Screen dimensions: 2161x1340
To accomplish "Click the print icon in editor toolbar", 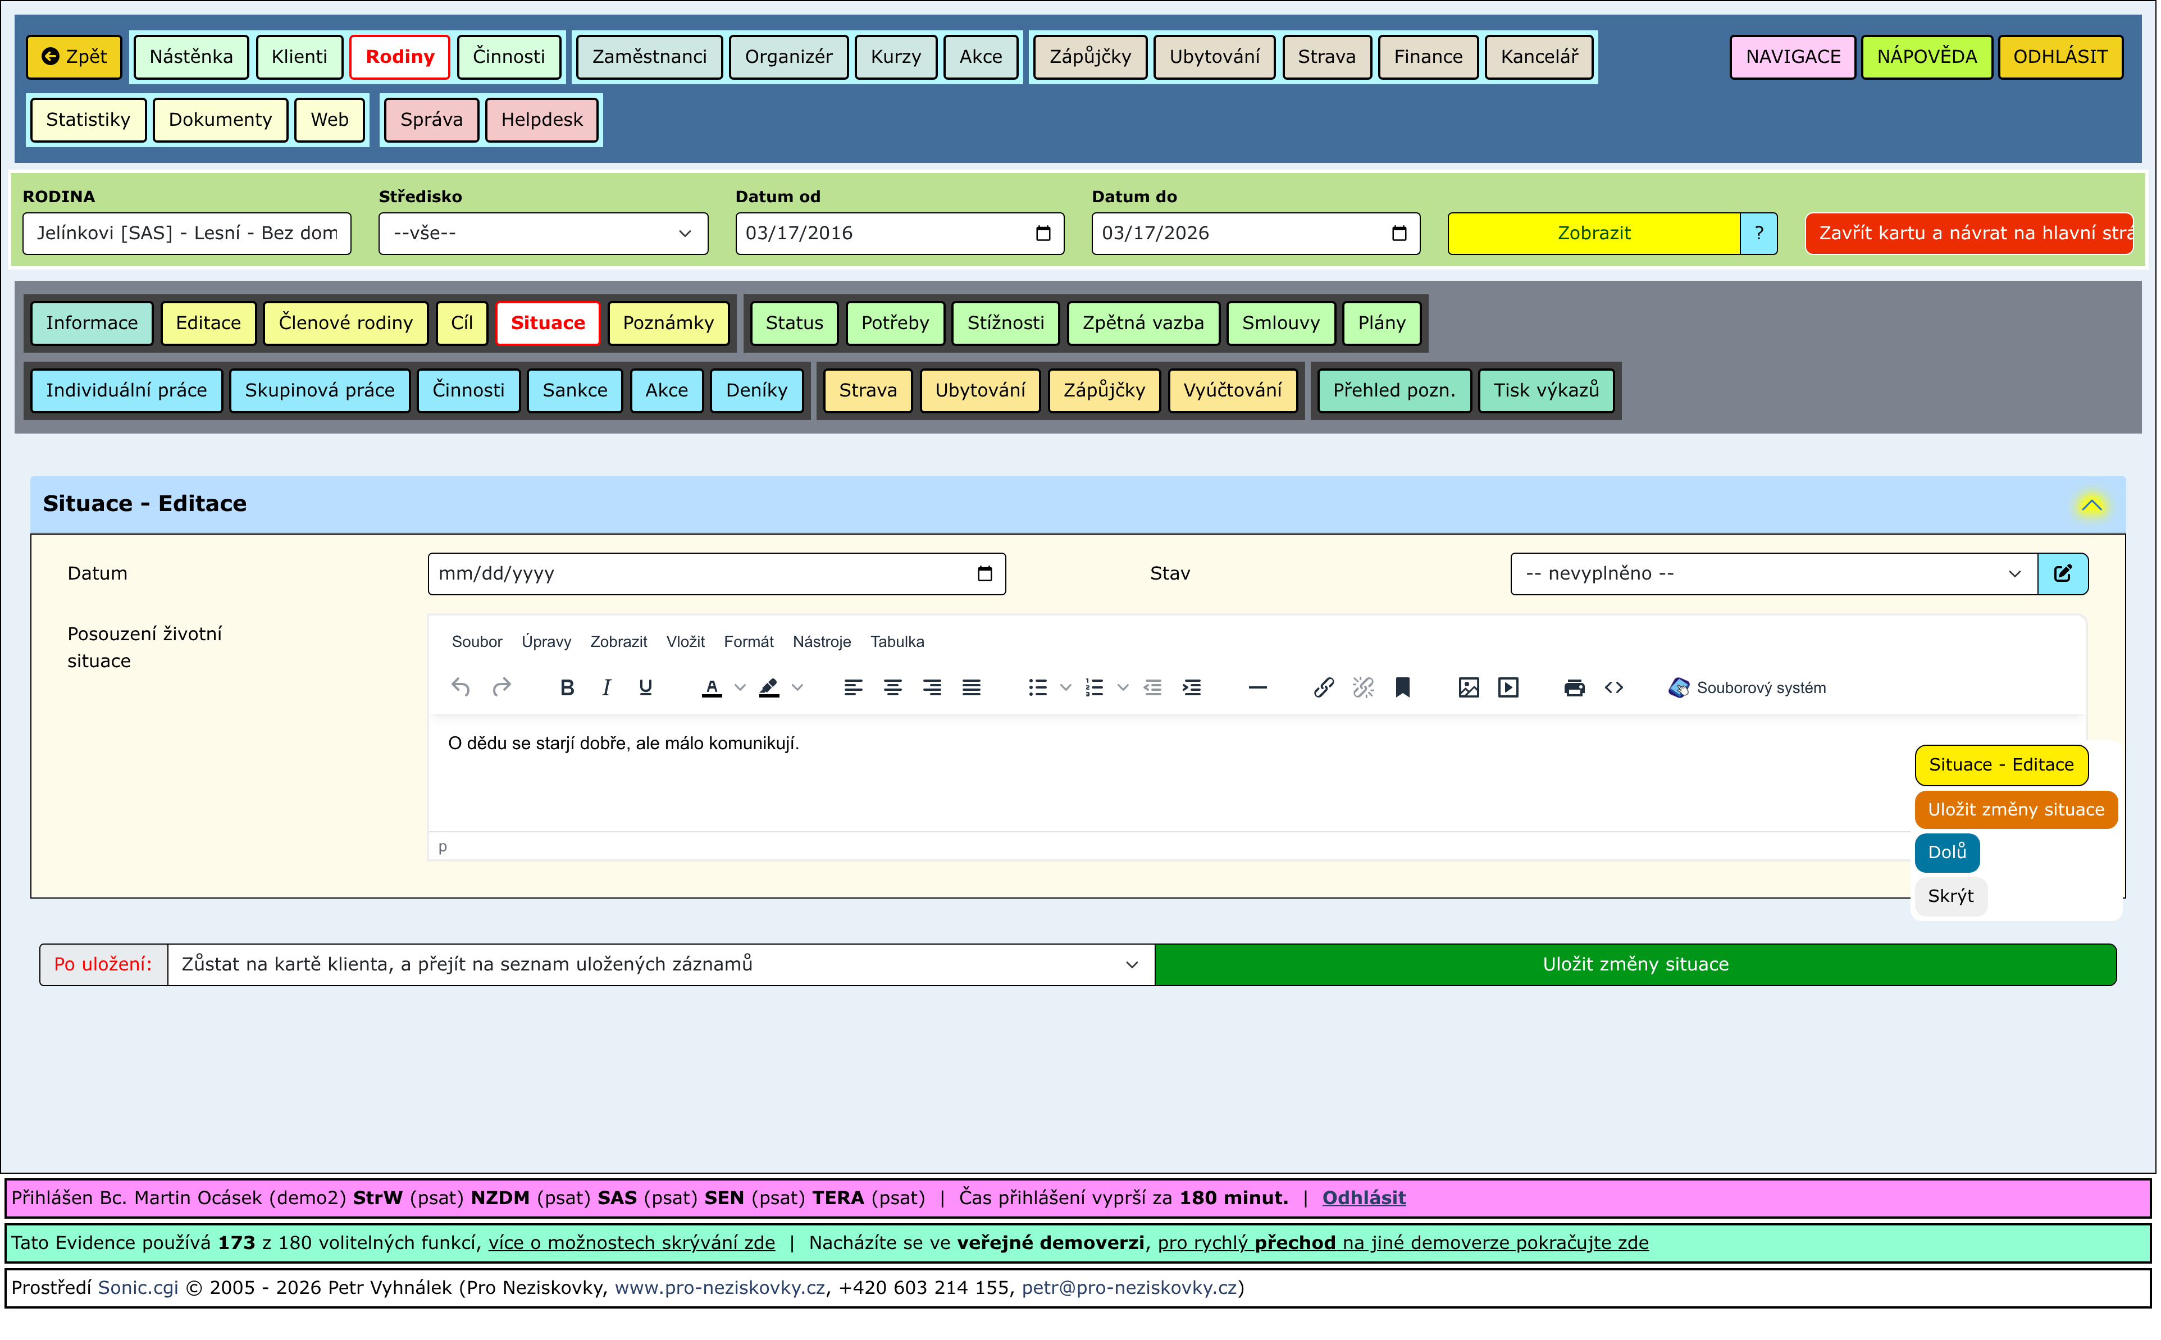I will click(1574, 688).
